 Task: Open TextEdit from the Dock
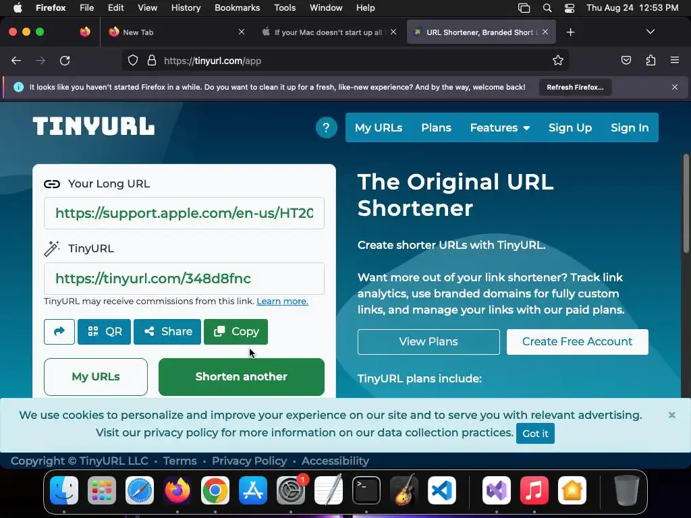(329, 490)
